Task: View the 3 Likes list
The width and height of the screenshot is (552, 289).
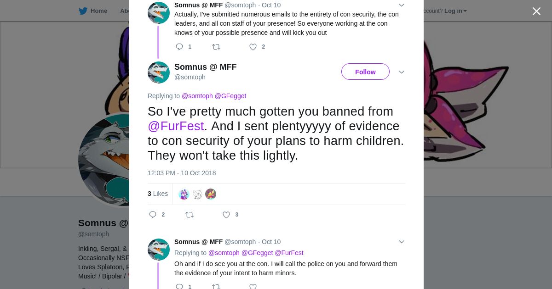Action: click(x=158, y=194)
